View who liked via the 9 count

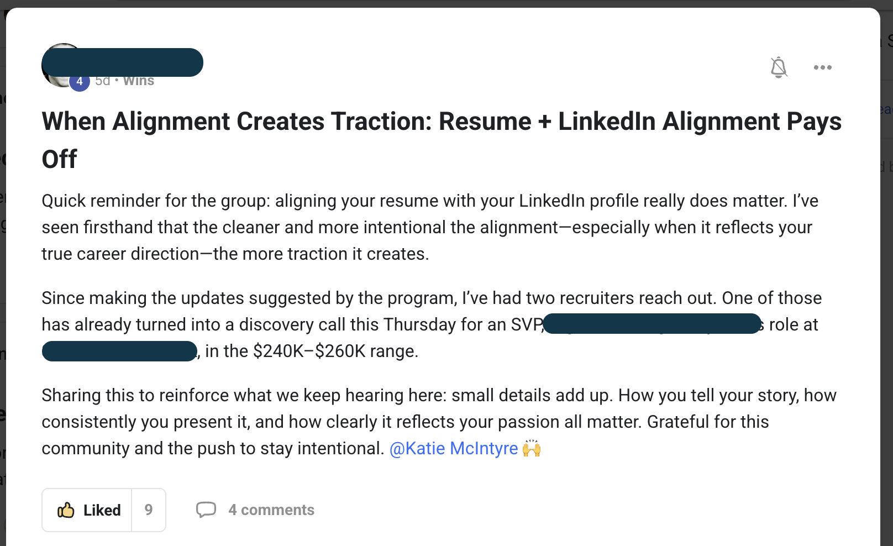pyautogui.click(x=149, y=510)
